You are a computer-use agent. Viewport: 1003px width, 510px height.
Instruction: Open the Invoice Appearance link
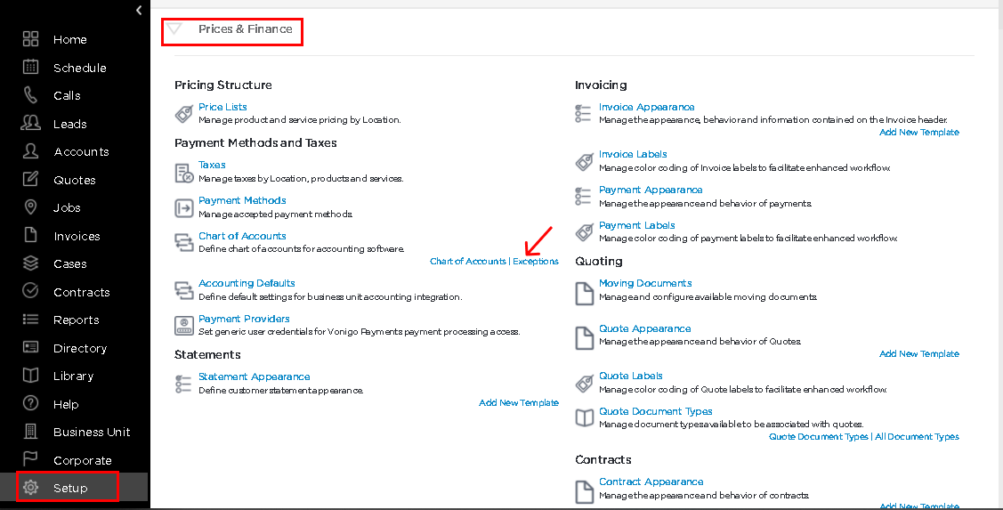click(x=647, y=107)
